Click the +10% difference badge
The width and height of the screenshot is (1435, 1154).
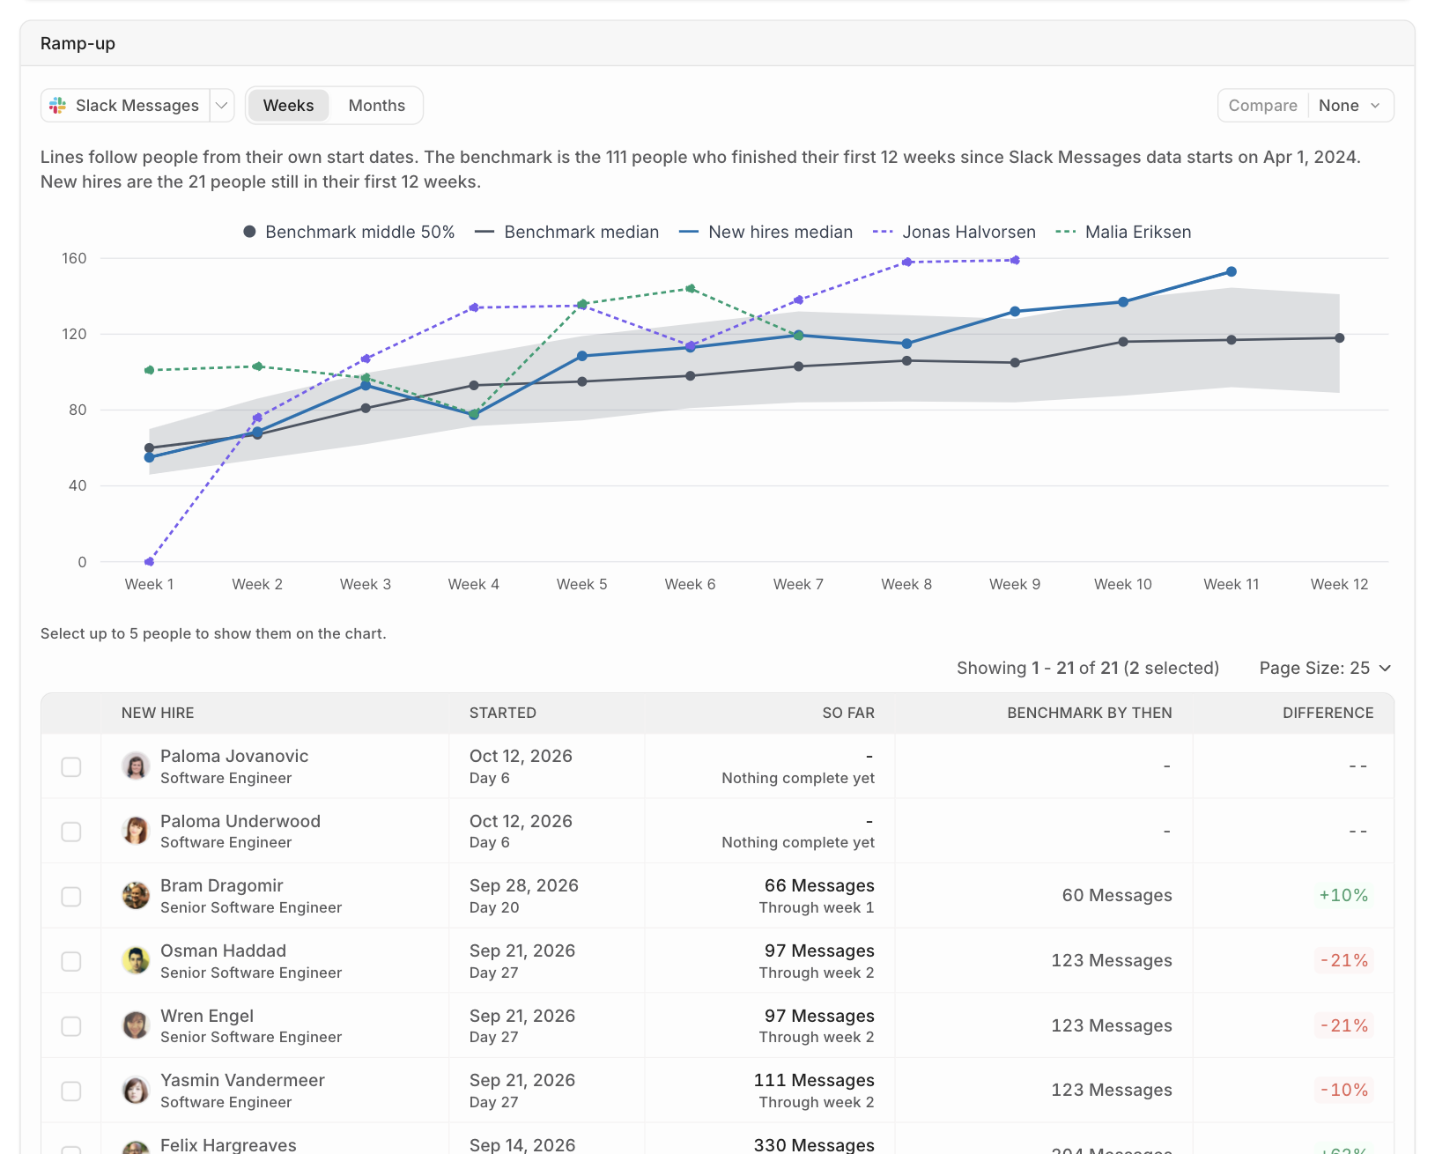pos(1343,895)
